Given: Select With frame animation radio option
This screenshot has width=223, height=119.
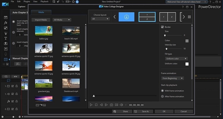Looking at the screenshot, I should [x=162, y=91].
